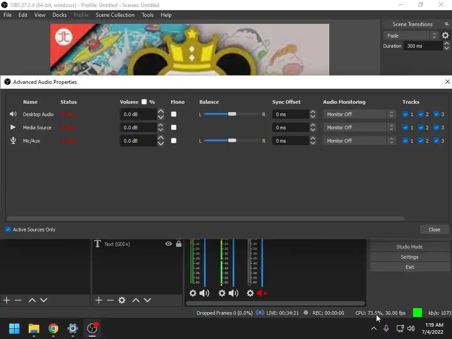
Task: Click the Exit button
Action: click(409, 267)
